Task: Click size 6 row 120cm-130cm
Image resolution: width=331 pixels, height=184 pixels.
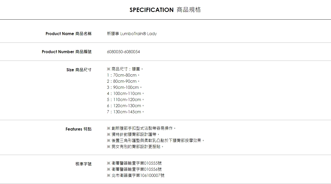Action: (125, 106)
